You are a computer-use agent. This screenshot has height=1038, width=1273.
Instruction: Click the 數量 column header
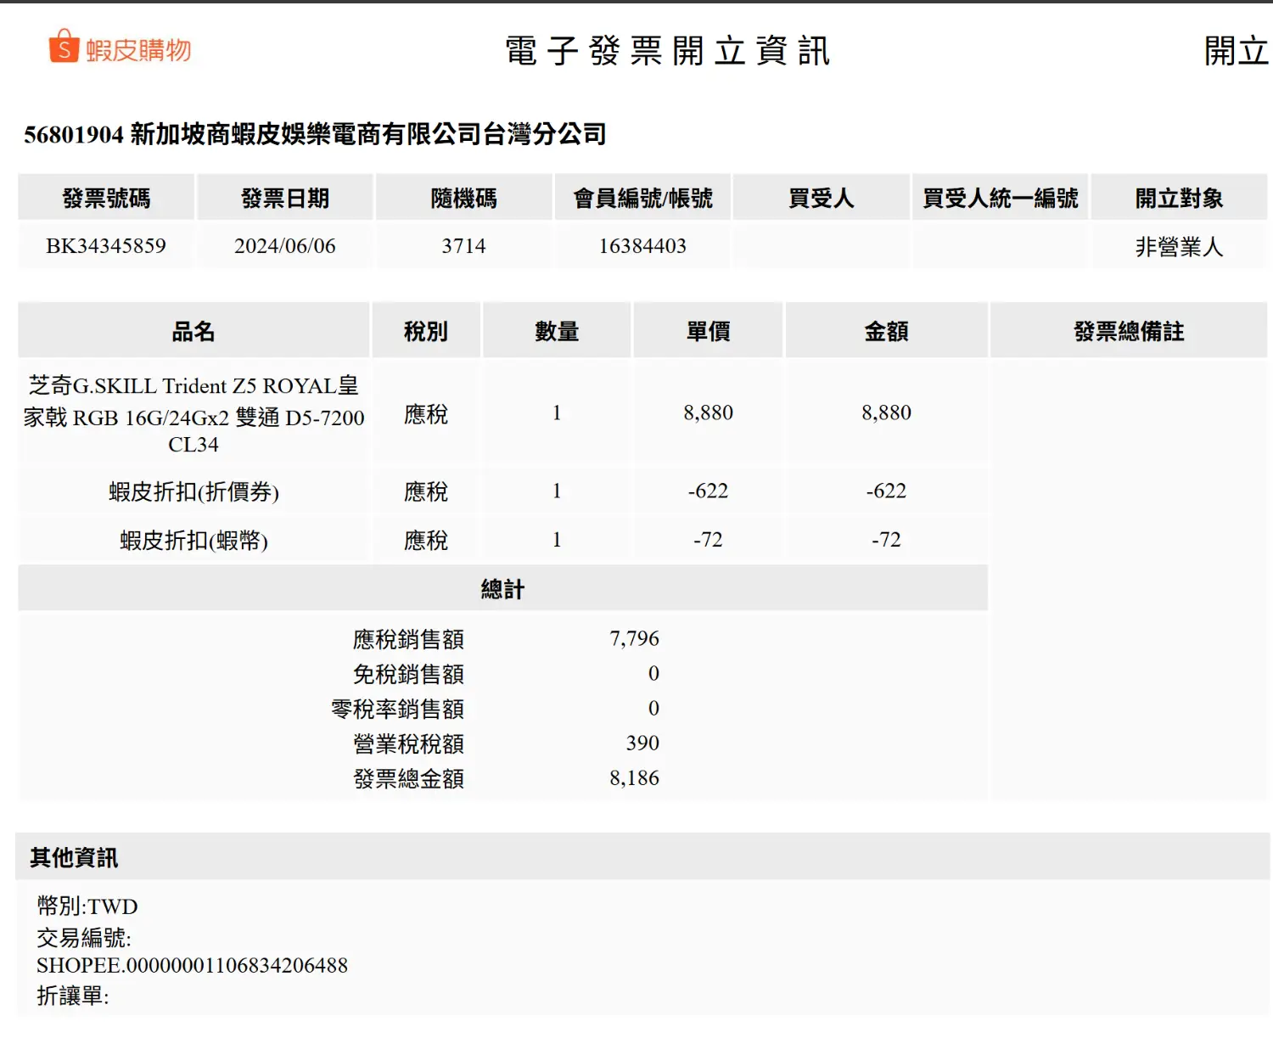pos(557,331)
